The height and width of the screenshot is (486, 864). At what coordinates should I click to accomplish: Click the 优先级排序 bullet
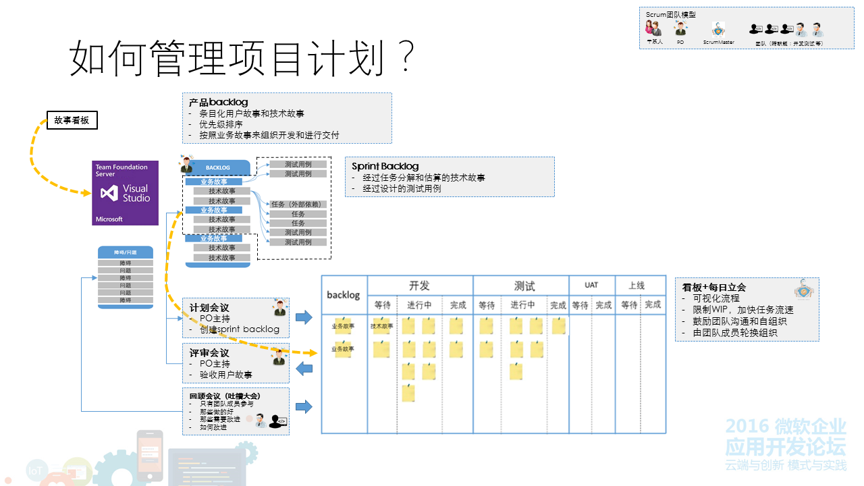click(221, 124)
